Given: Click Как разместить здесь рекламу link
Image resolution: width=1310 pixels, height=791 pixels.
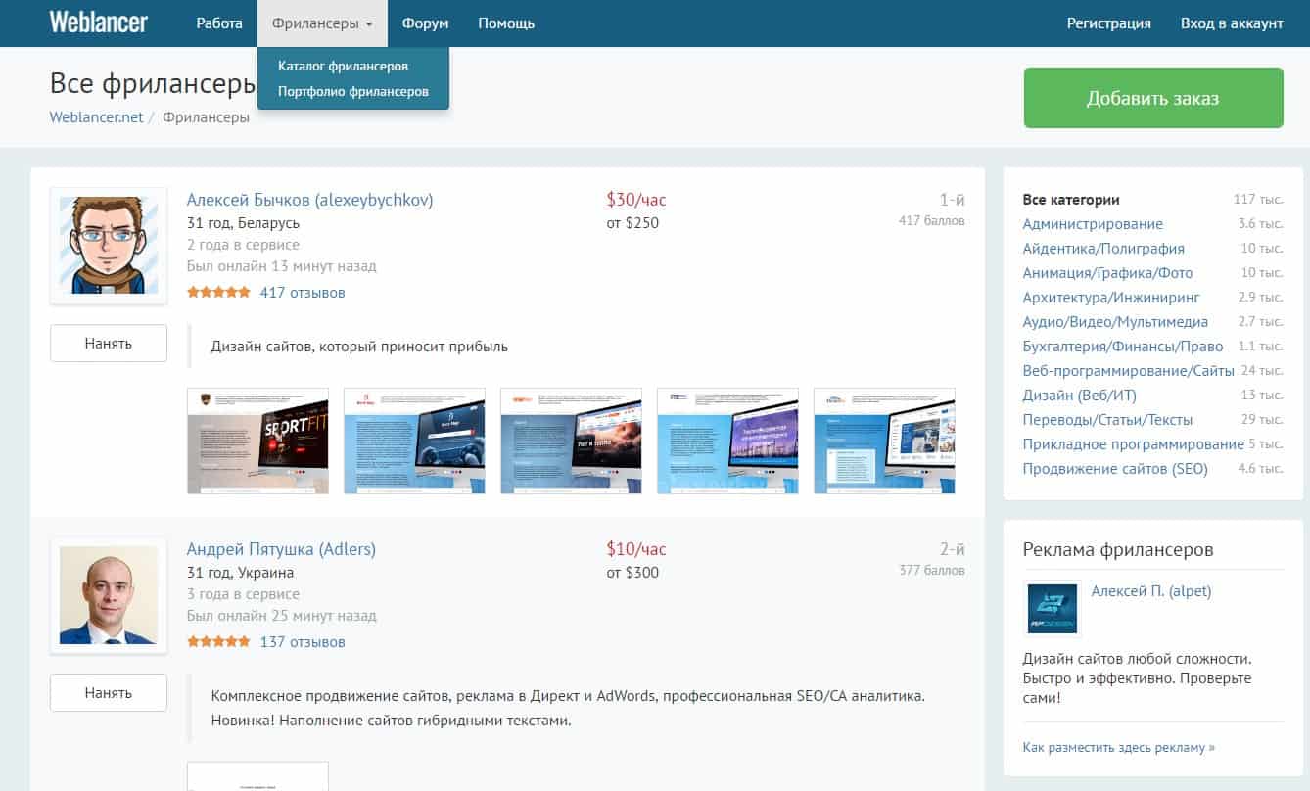Looking at the screenshot, I should (1118, 747).
